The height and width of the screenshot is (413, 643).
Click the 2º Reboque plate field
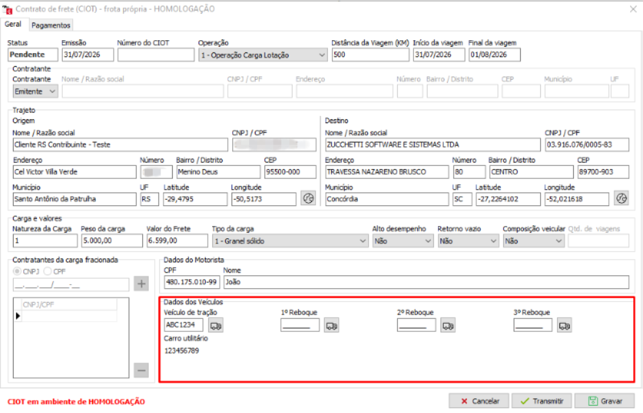click(416, 325)
